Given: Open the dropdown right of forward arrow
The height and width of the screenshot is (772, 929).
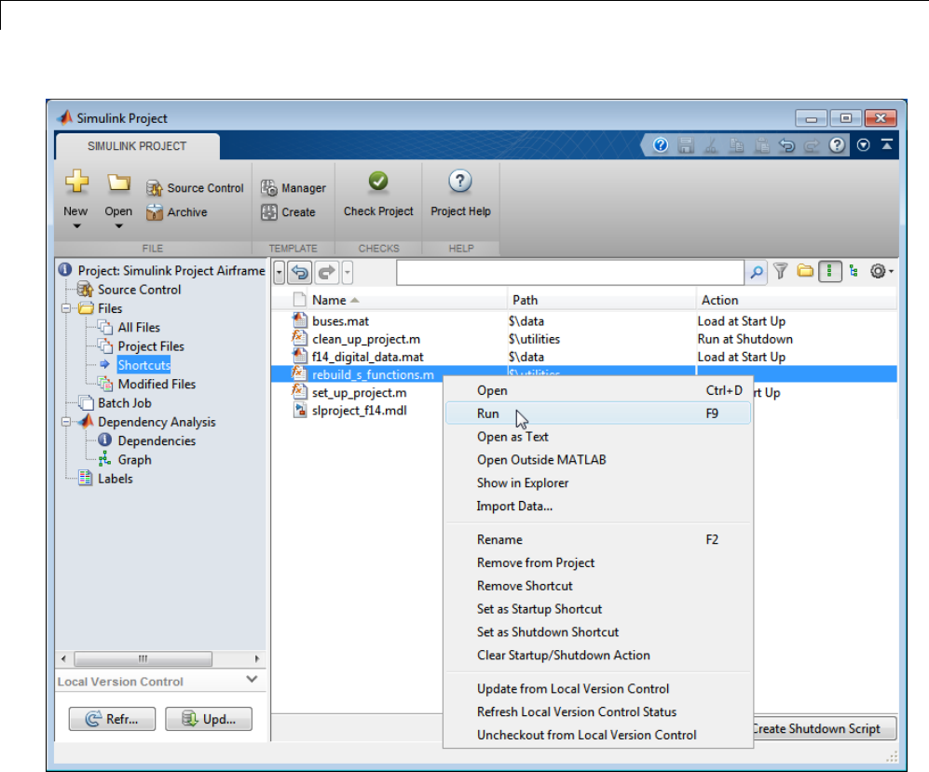Looking at the screenshot, I should (348, 272).
